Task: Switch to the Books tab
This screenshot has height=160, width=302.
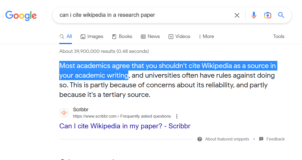Action: [122, 36]
